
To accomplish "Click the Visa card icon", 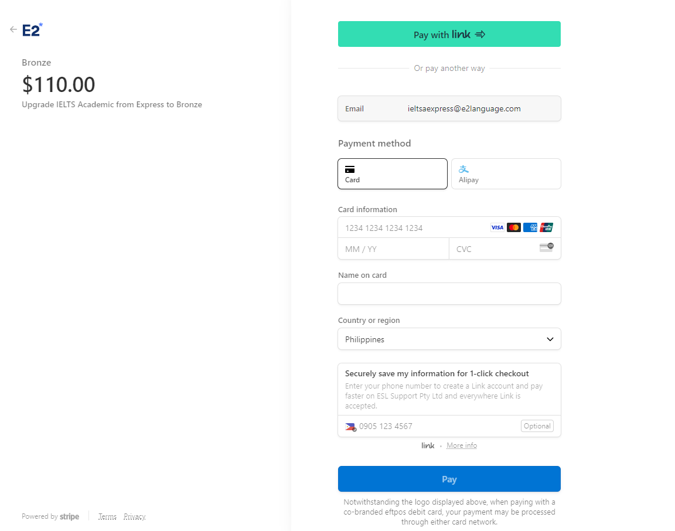I will click(497, 227).
